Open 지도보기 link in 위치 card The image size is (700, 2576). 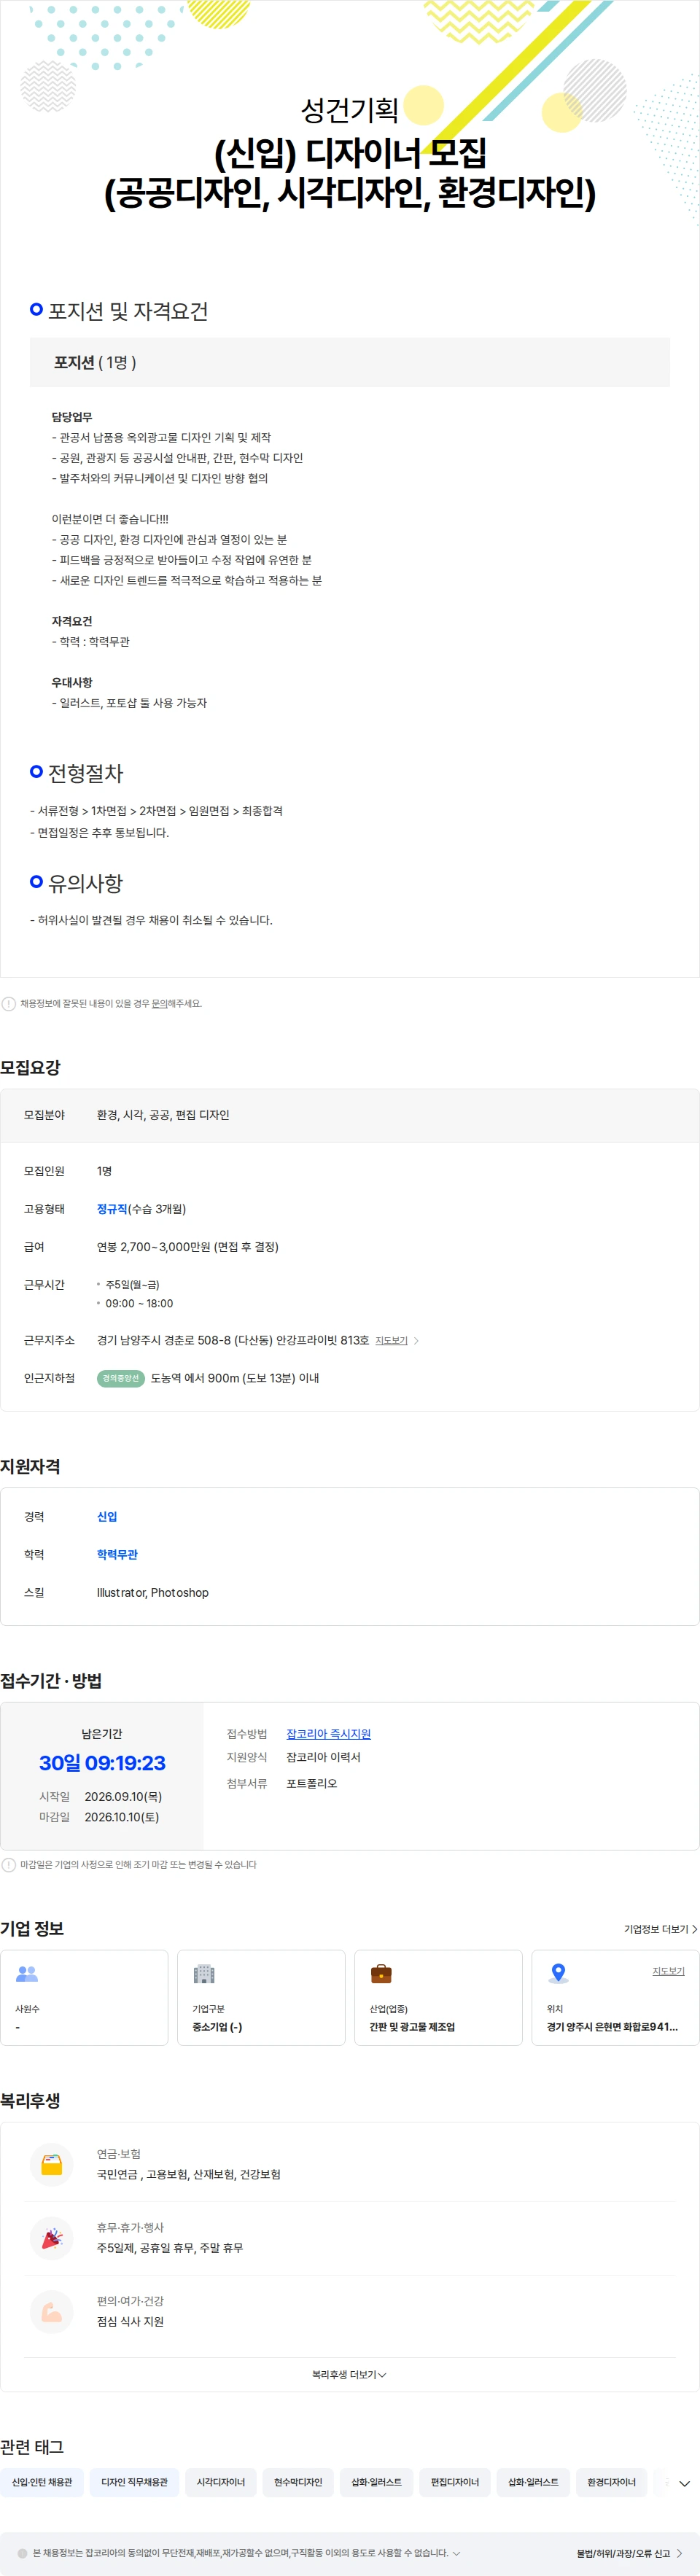click(x=668, y=1971)
